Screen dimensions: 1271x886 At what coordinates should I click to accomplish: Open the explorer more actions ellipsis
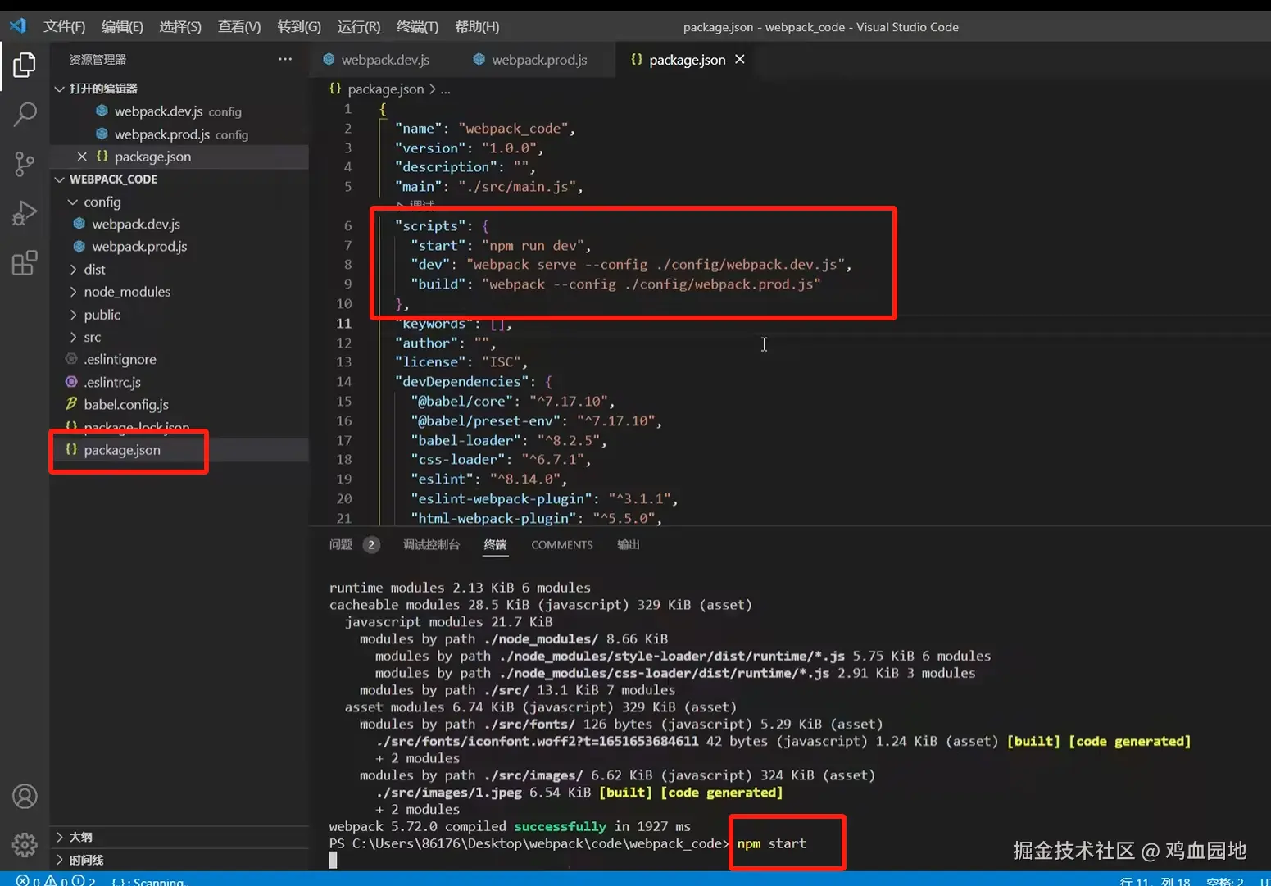pyautogui.click(x=284, y=59)
